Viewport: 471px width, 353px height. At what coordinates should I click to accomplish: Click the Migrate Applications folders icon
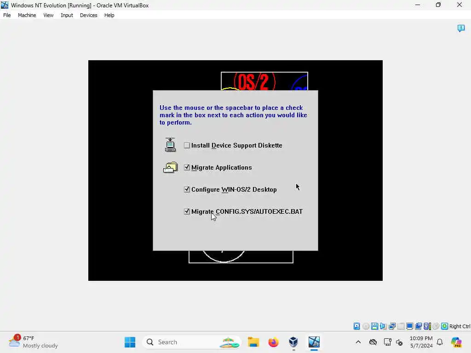click(x=170, y=167)
